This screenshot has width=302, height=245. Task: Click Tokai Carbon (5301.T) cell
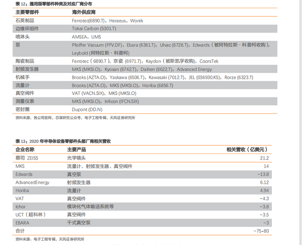click(94, 29)
